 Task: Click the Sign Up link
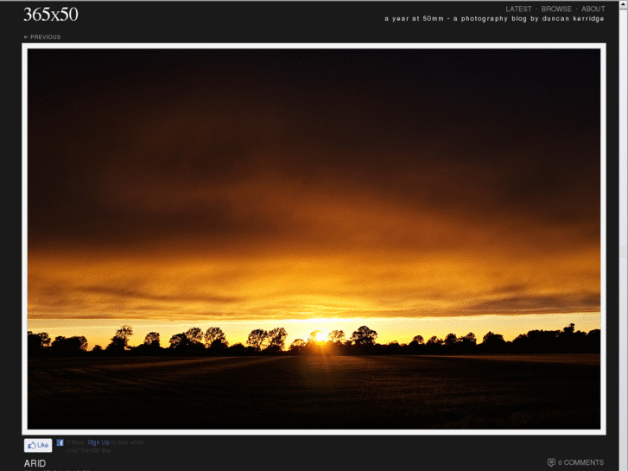98,442
